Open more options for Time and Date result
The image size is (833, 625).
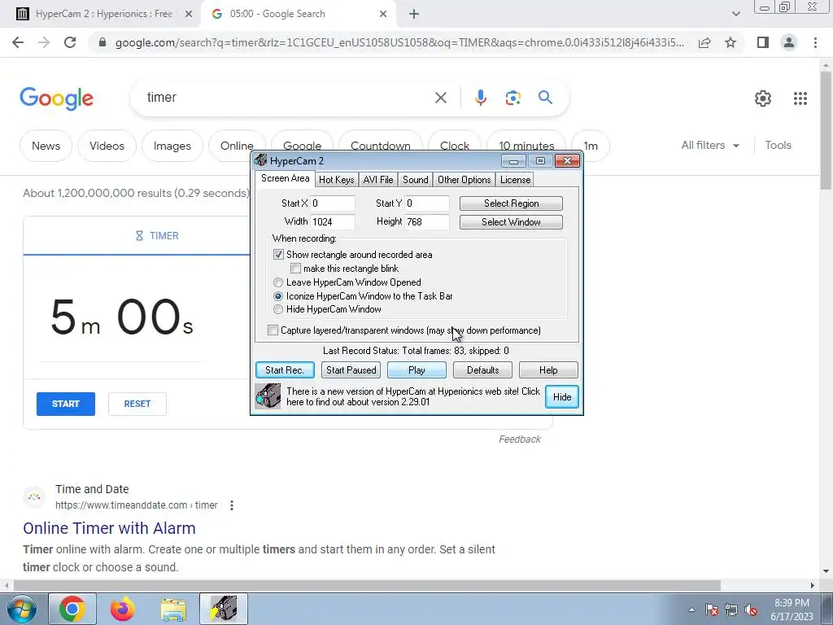(x=232, y=505)
